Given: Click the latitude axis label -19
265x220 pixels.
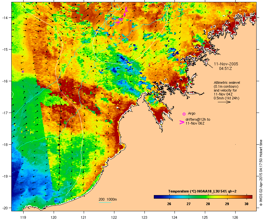Looking at the screenshot, I should 5,176.
